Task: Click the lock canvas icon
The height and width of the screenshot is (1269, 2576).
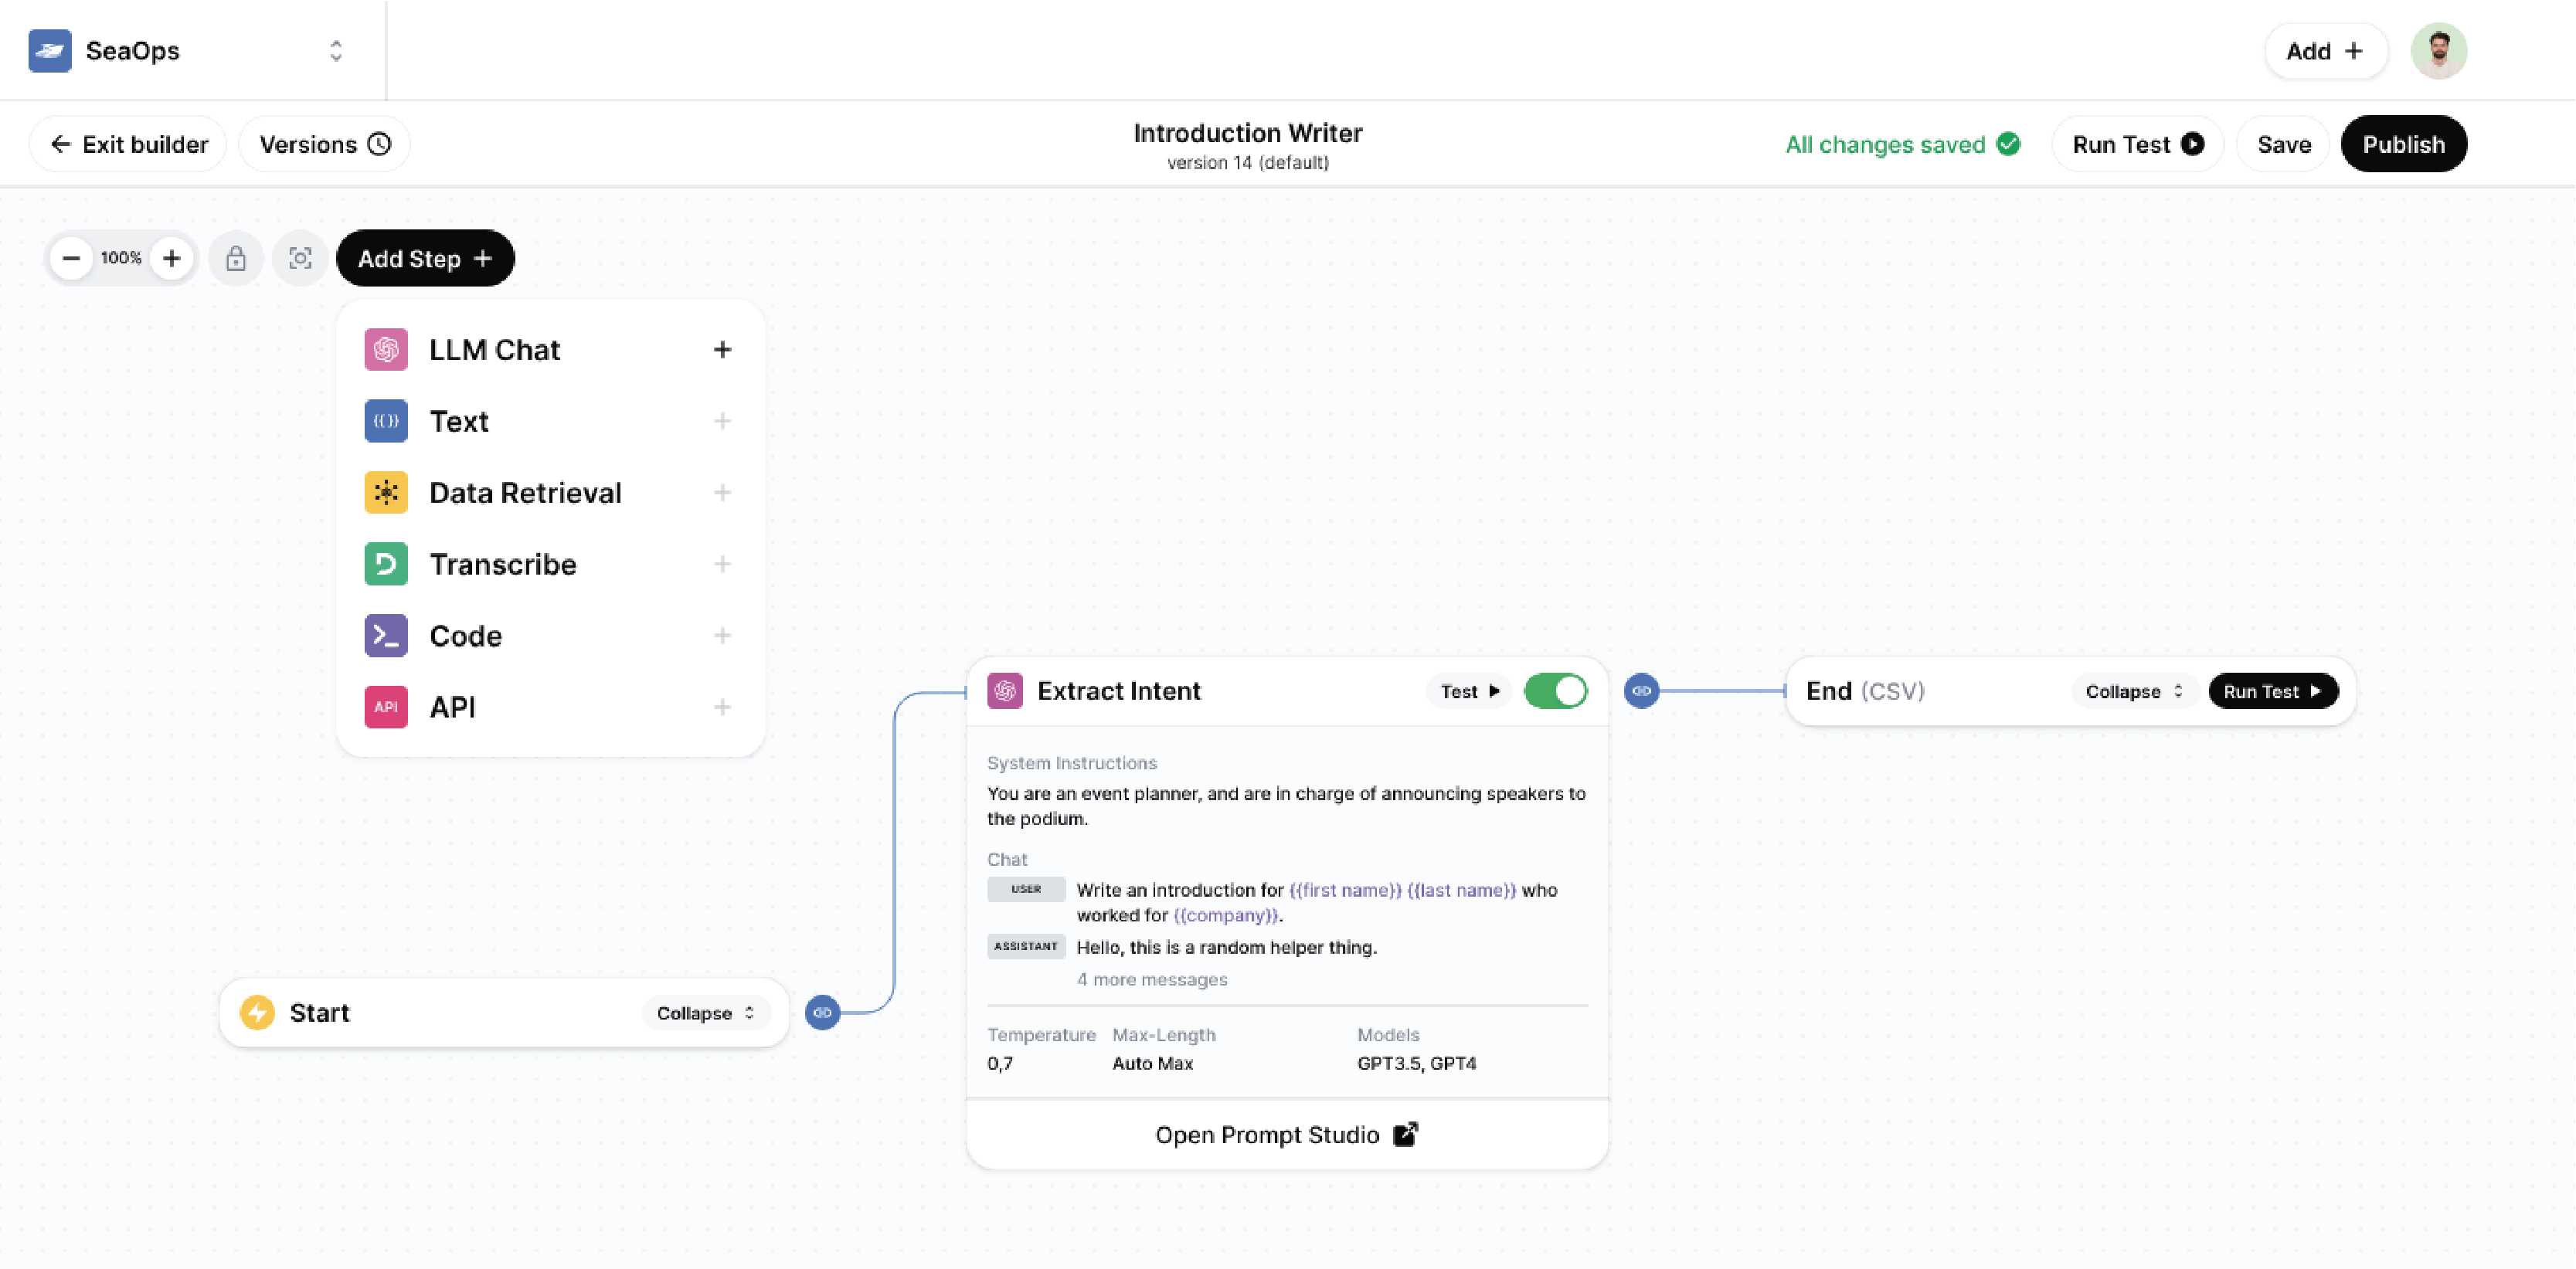Action: 236,258
